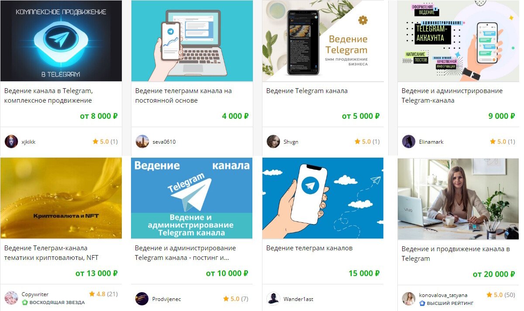524x311 pixels.
Task: Click Elinamark avatar icon
Action: [x=409, y=142]
